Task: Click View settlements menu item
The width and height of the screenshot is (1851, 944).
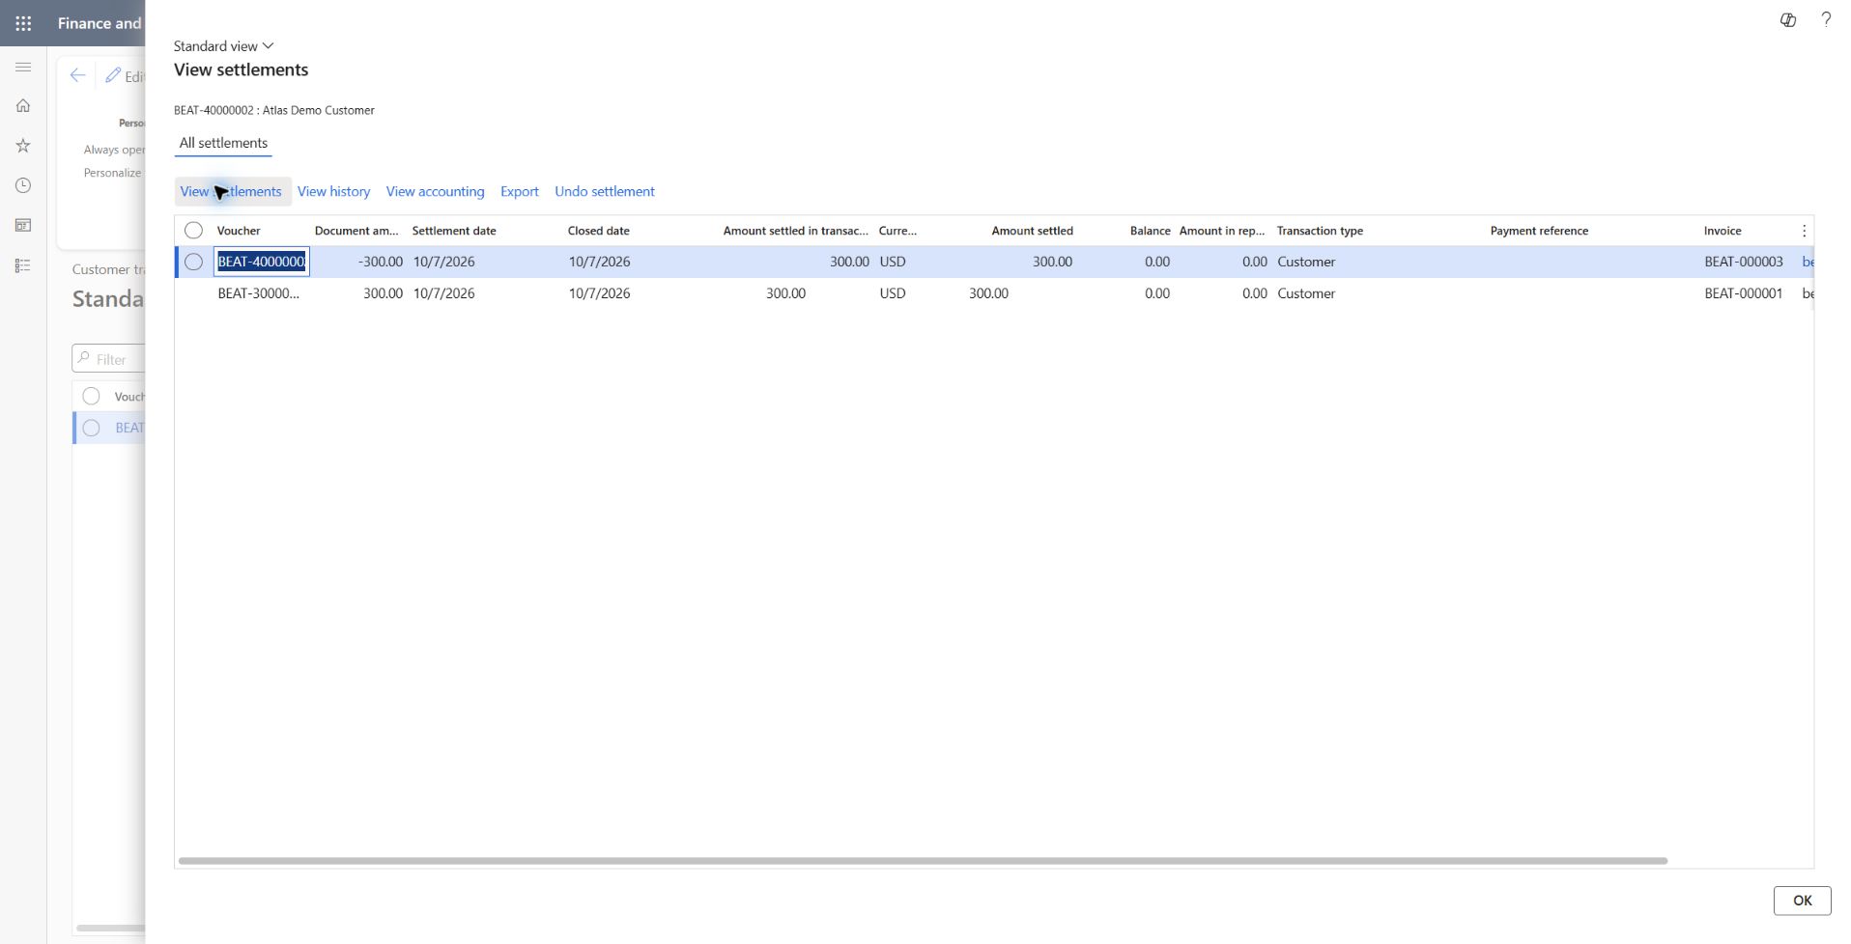Action: 231,191
